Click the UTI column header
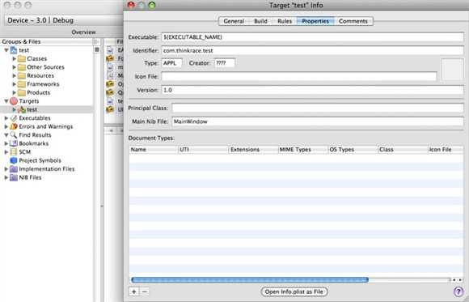Screen dimensions: 469x302 coord(203,150)
